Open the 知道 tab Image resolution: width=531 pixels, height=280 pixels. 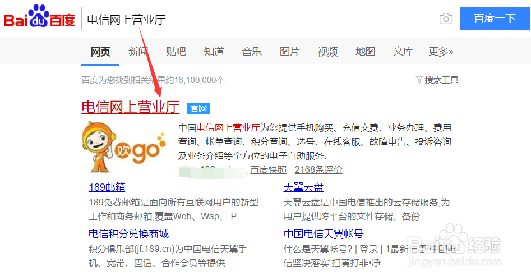tap(214, 52)
